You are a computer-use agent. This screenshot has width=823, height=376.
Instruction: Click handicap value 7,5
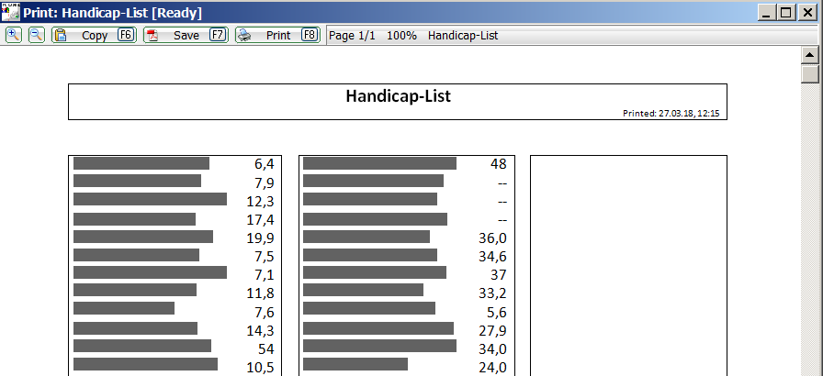pos(264,256)
